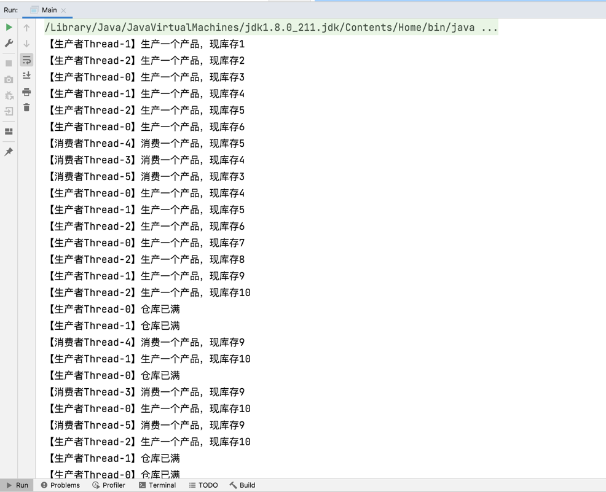
Task: Toggle scroll to end of console
Action: point(26,76)
